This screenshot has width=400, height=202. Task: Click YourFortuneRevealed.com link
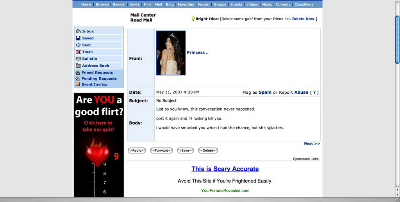click(x=225, y=191)
